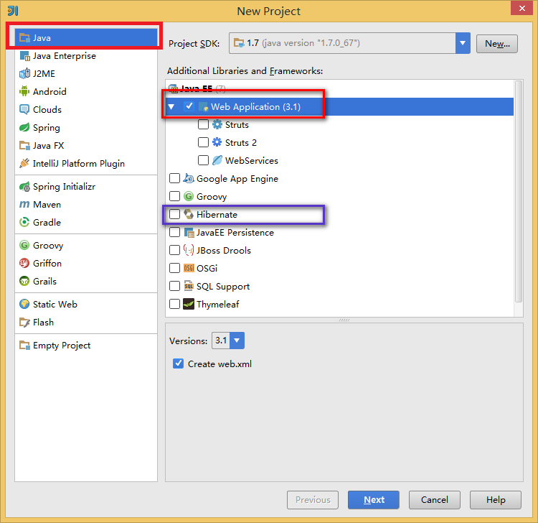The width and height of the screenshot is (538, 523).
Task: Click the Spring leaf icon
Action: click(x=24, y=127)
